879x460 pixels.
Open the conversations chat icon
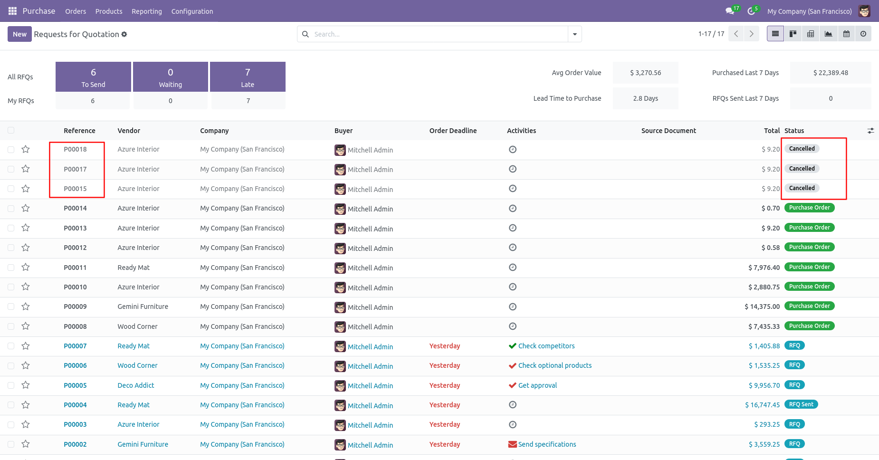730,11
